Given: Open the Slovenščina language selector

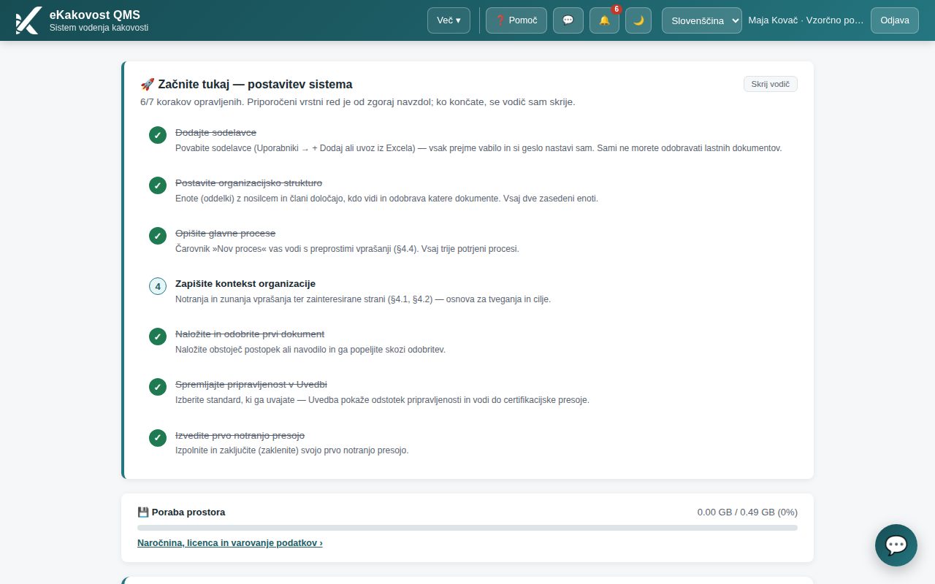Looking at the screenshot, I should click(x=702, y=20).
